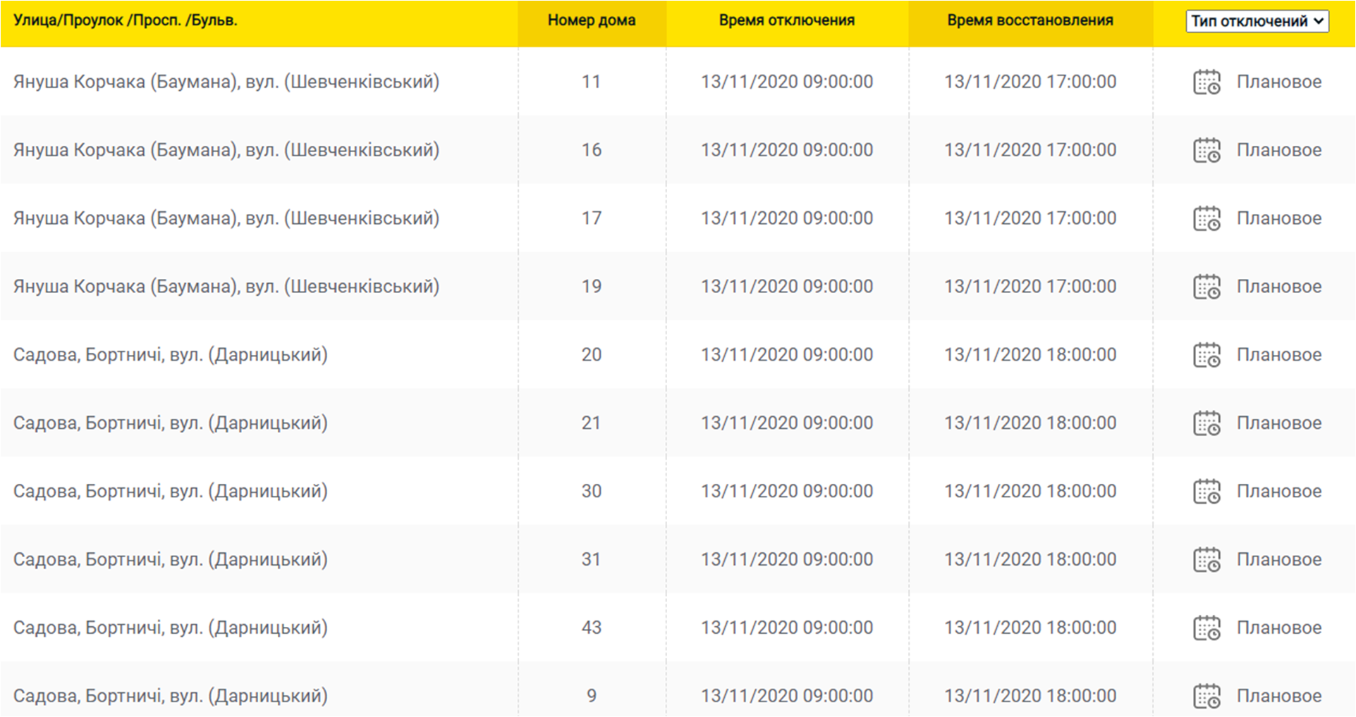
Task: Click the Номер дома column header
Action: pyautogui.click(x=591, y=20)
